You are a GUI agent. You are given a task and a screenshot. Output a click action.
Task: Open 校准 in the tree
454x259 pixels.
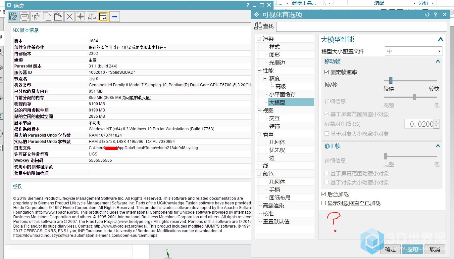pos(268,214)
